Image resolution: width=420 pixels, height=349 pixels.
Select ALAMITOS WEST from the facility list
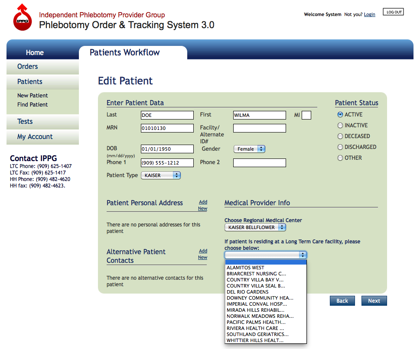point(245,268)
